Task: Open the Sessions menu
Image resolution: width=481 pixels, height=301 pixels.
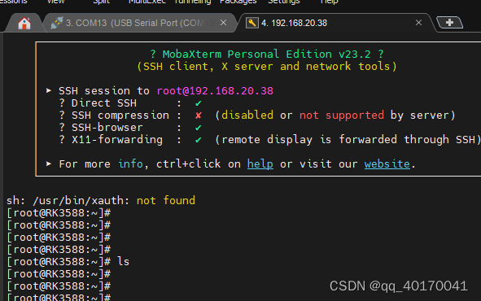Action: tap(14, 2)
